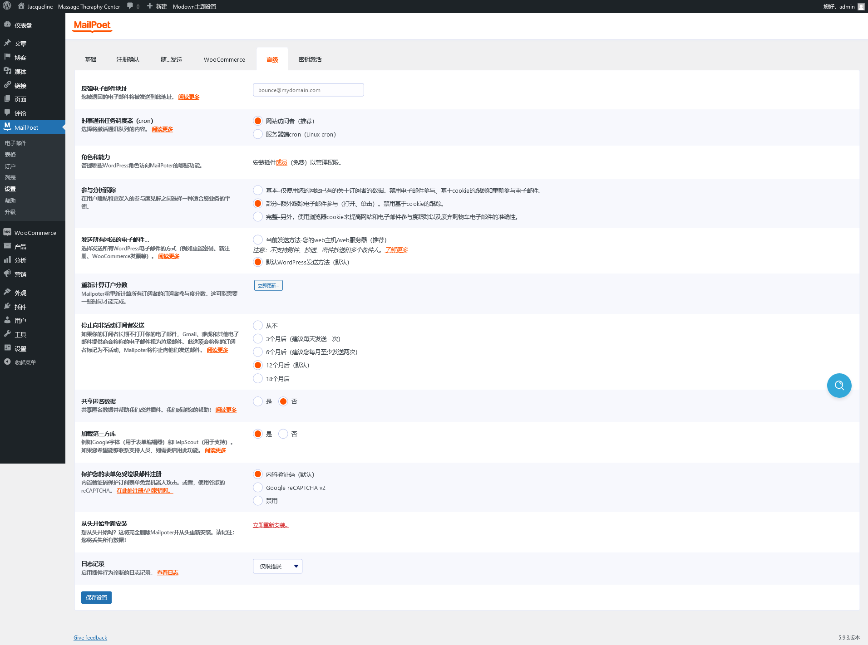Switch to the 随...发送 tab
Image resolution: width=868 pixels, height=645 pixels.
(171, 59)
